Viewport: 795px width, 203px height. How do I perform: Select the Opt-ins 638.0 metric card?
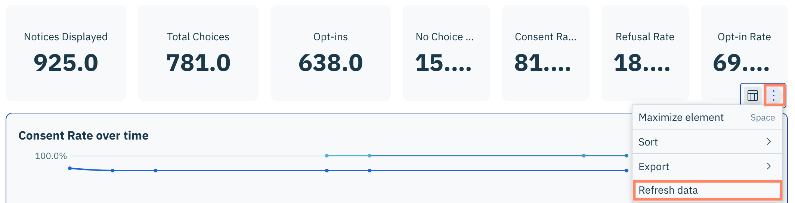tap(330, 53)
